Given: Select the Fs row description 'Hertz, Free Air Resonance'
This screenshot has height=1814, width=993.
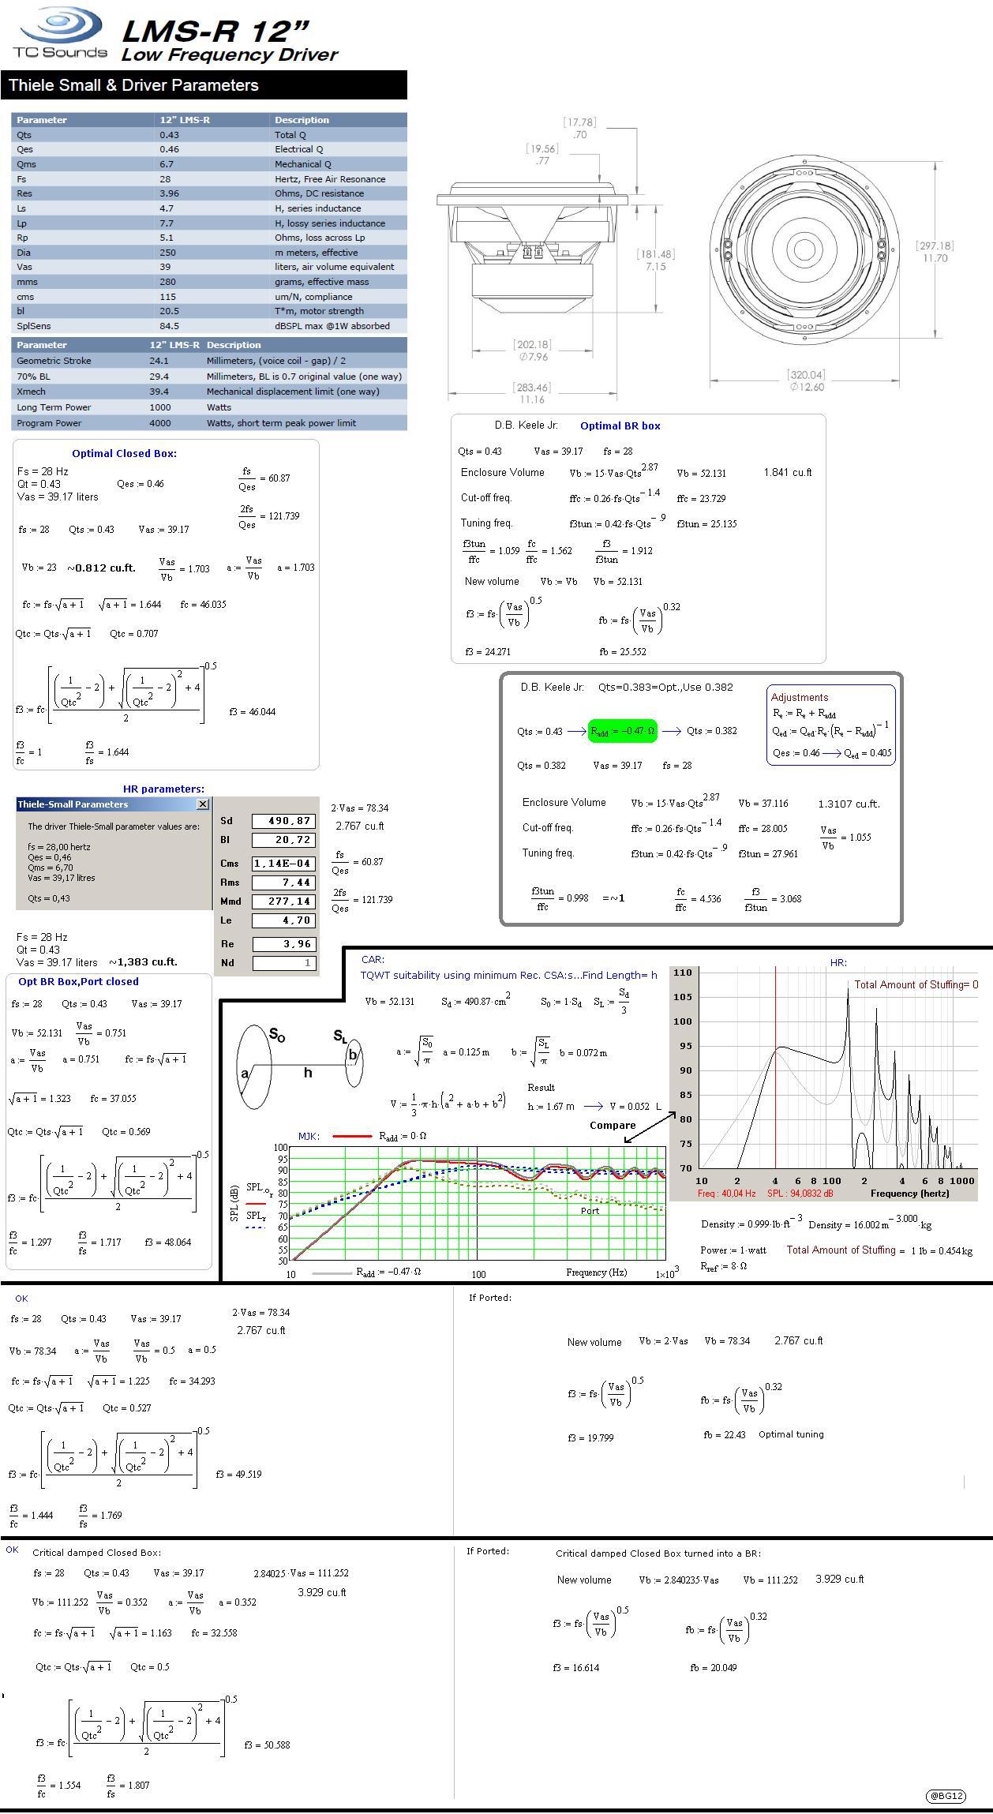Looking at the screenshot, I should point(330,179).
